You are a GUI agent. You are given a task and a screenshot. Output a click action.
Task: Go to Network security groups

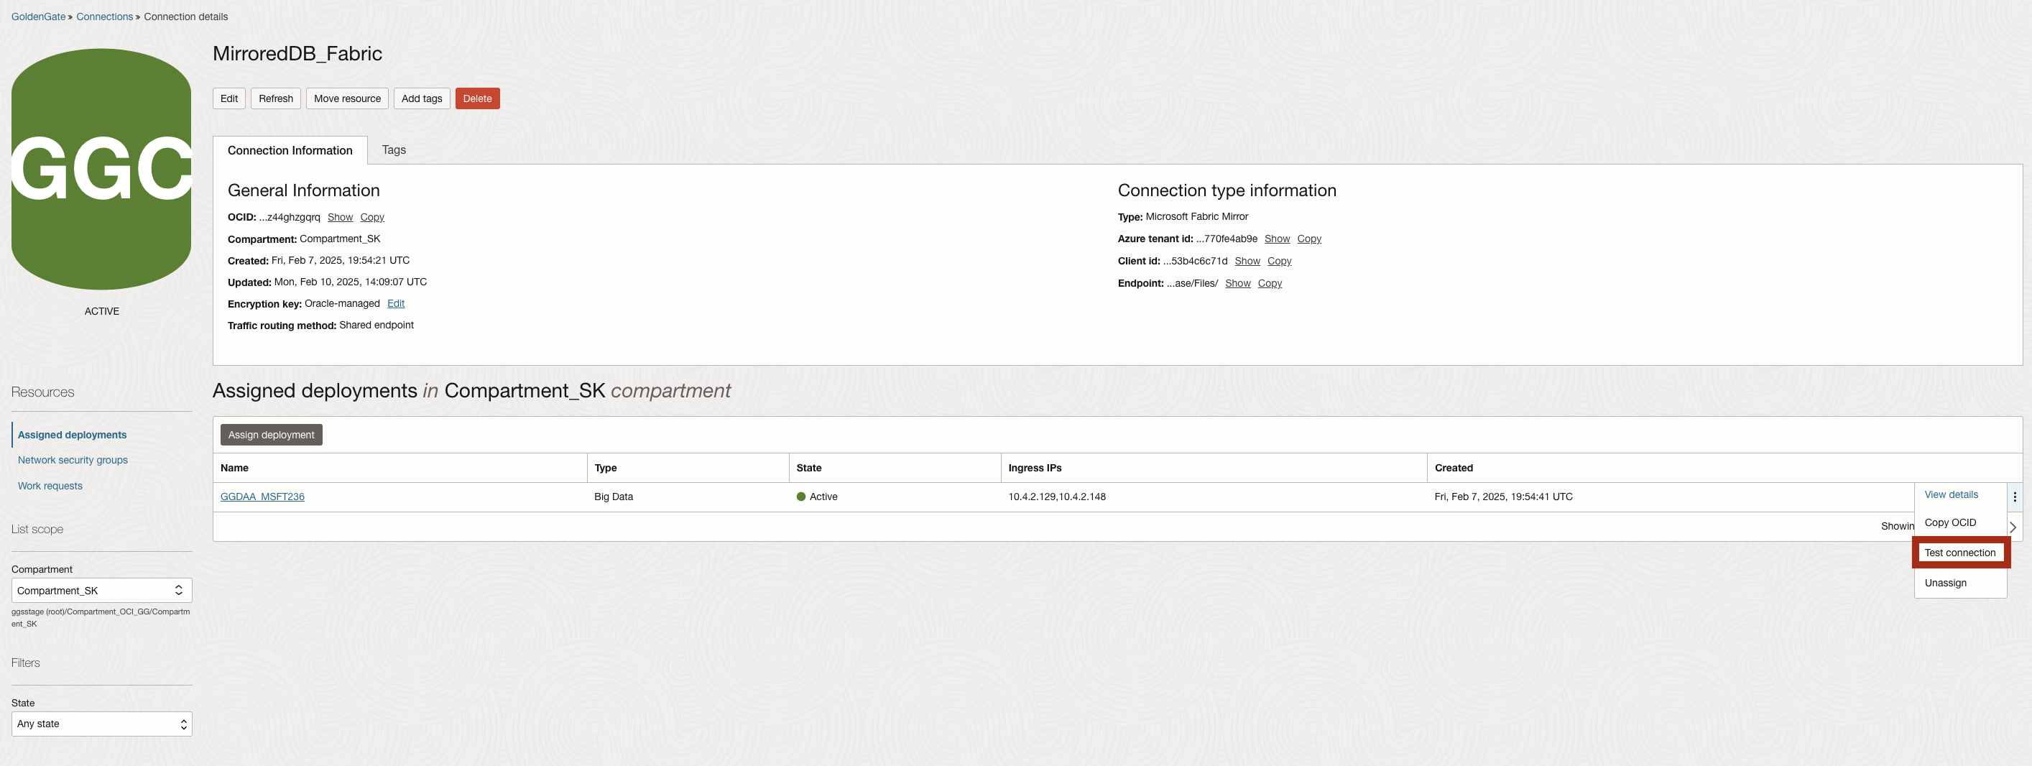tap(73, 460)
